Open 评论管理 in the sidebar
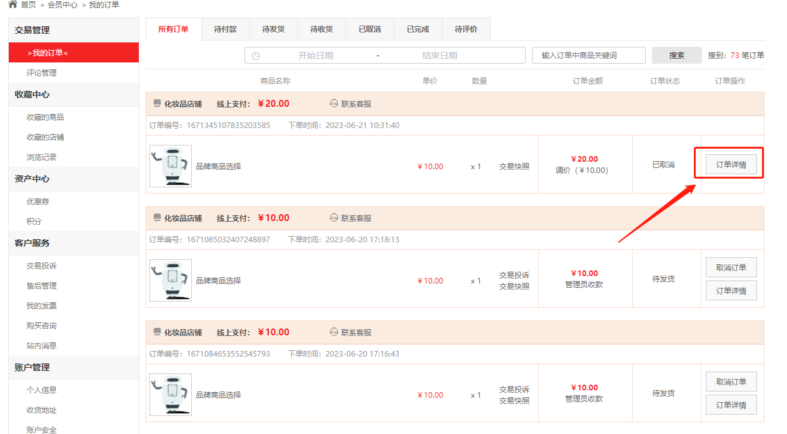The width and height of the screenshot is (787, 434). [x=41, y=73]
